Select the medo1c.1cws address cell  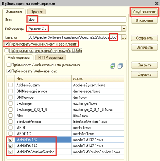click(x=98, y=134)
